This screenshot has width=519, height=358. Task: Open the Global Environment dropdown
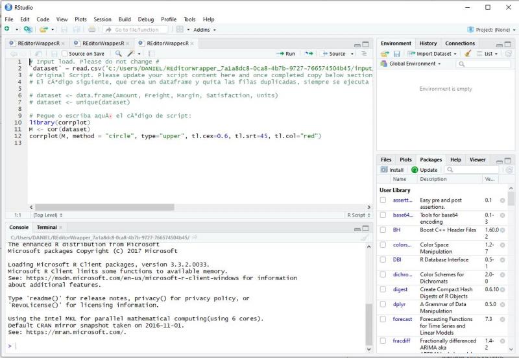[411, 64]
